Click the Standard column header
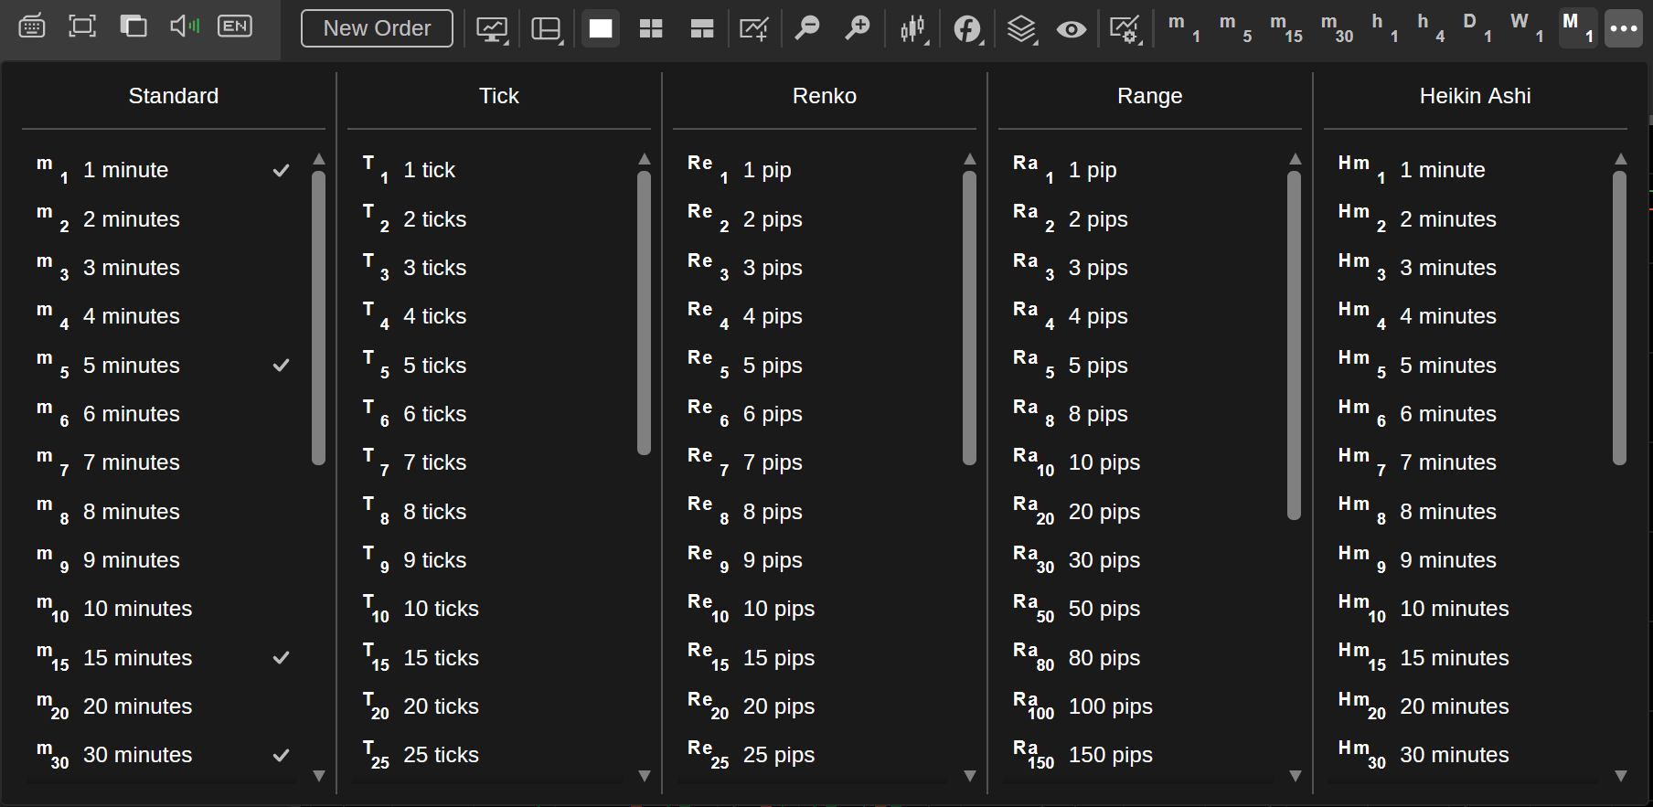The image size is (1653, 807). [x=174, y=96]
